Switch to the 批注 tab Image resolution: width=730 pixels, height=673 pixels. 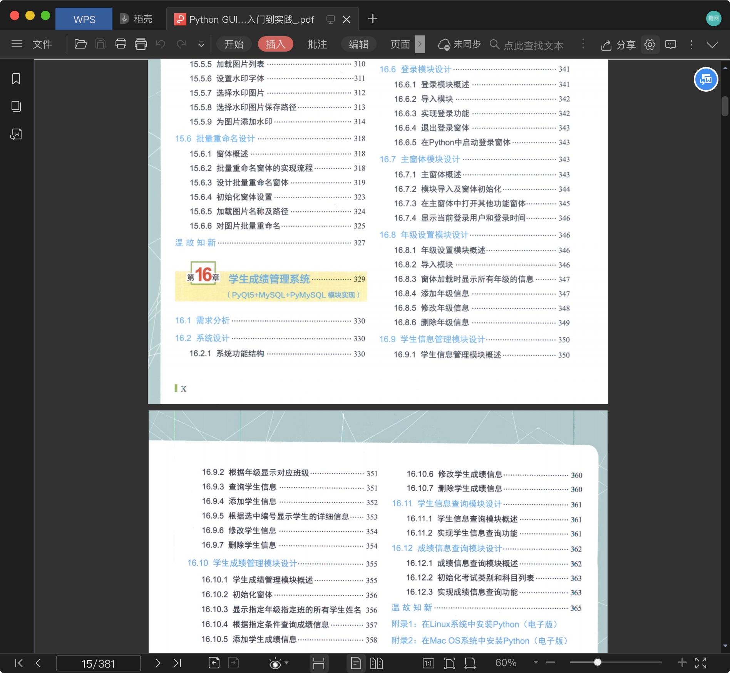click(x=317, y=44)
